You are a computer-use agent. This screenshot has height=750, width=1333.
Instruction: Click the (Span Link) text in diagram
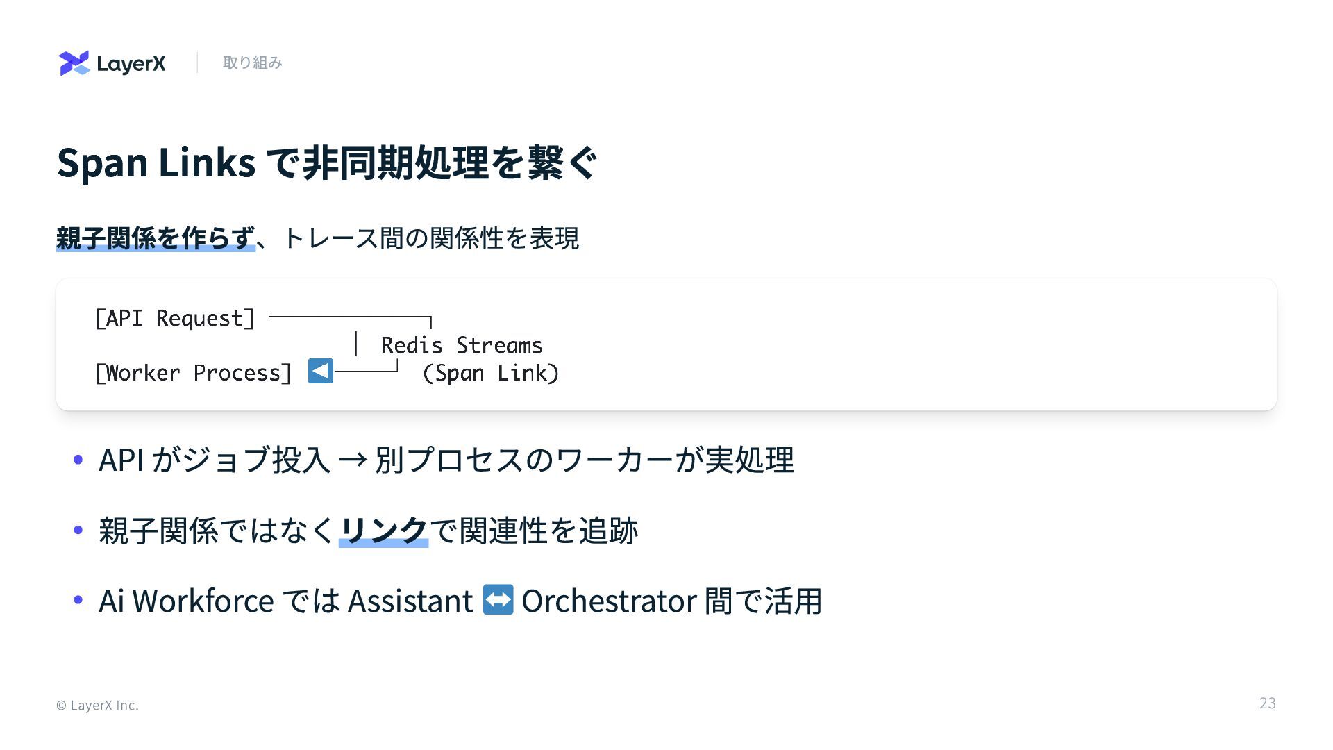tap(490, 373)
